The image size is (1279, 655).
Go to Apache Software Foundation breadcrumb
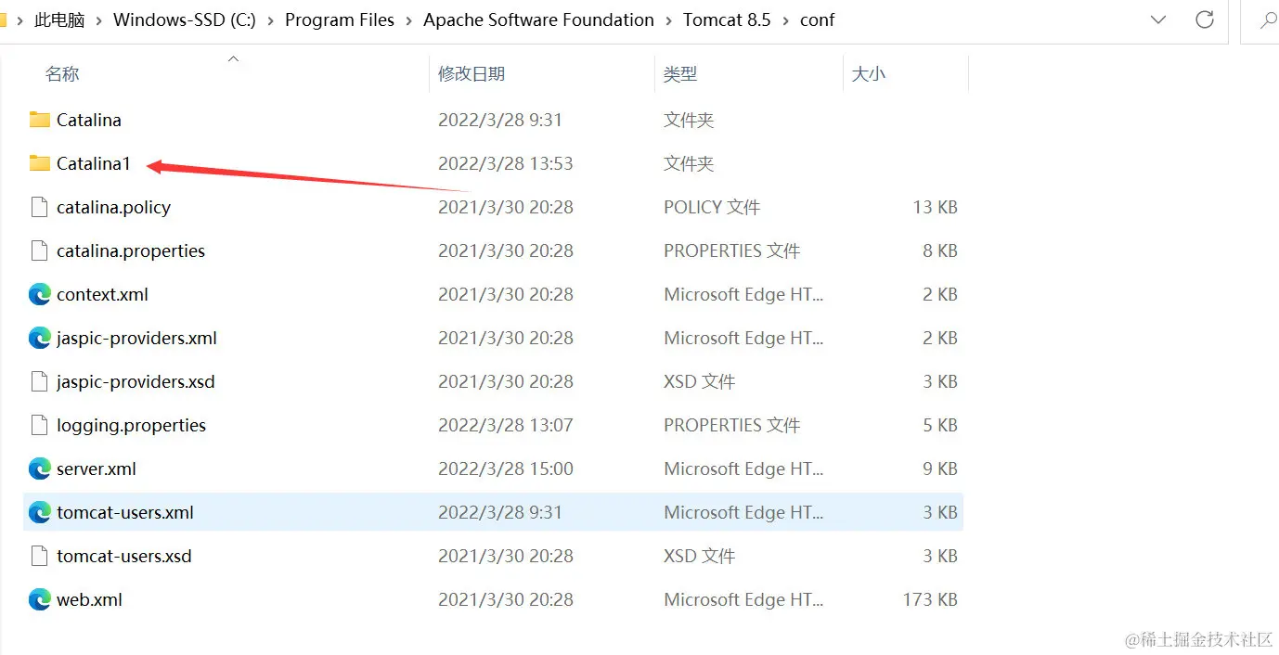(538, 19)
